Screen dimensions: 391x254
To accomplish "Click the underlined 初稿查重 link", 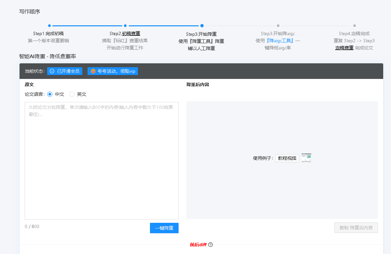I will 131,33.
